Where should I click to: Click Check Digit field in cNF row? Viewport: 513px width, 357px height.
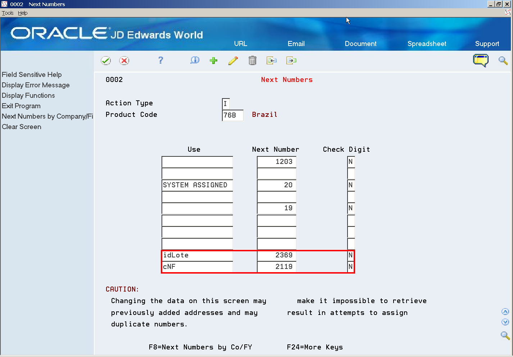[351, 267]
